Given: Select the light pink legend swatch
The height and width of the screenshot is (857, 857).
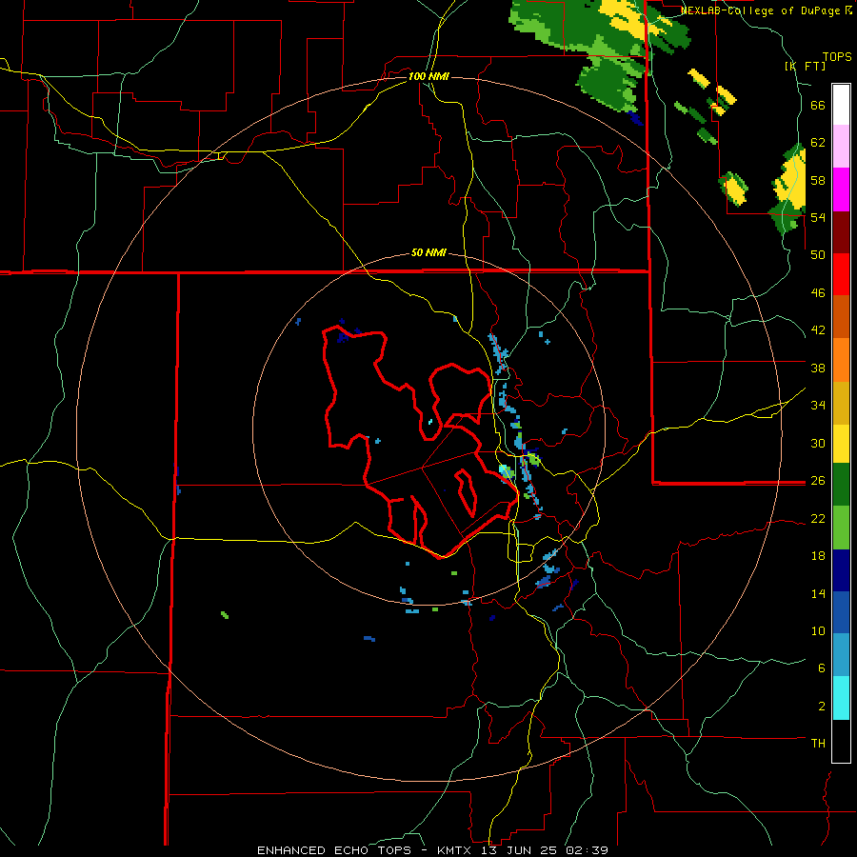Looking at the screenshot, I should coord(841,146).
